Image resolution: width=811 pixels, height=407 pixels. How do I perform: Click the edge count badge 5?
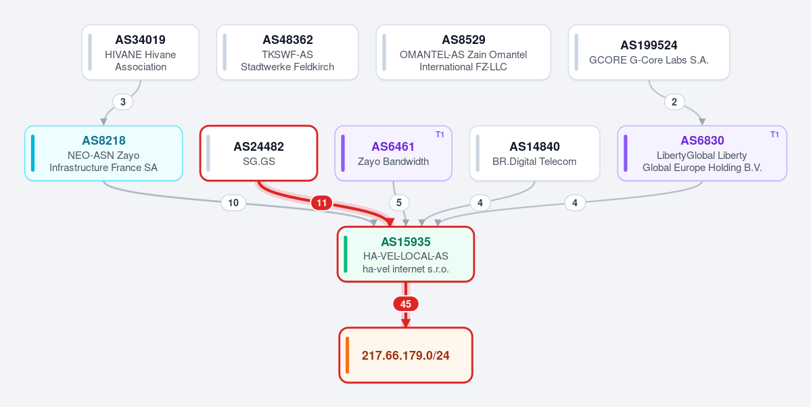pyautogui.click(x=399, y=203)
